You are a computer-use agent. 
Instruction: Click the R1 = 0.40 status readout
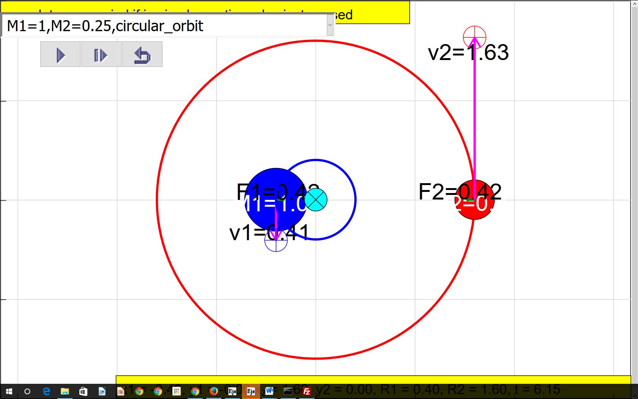coord(410,389)
